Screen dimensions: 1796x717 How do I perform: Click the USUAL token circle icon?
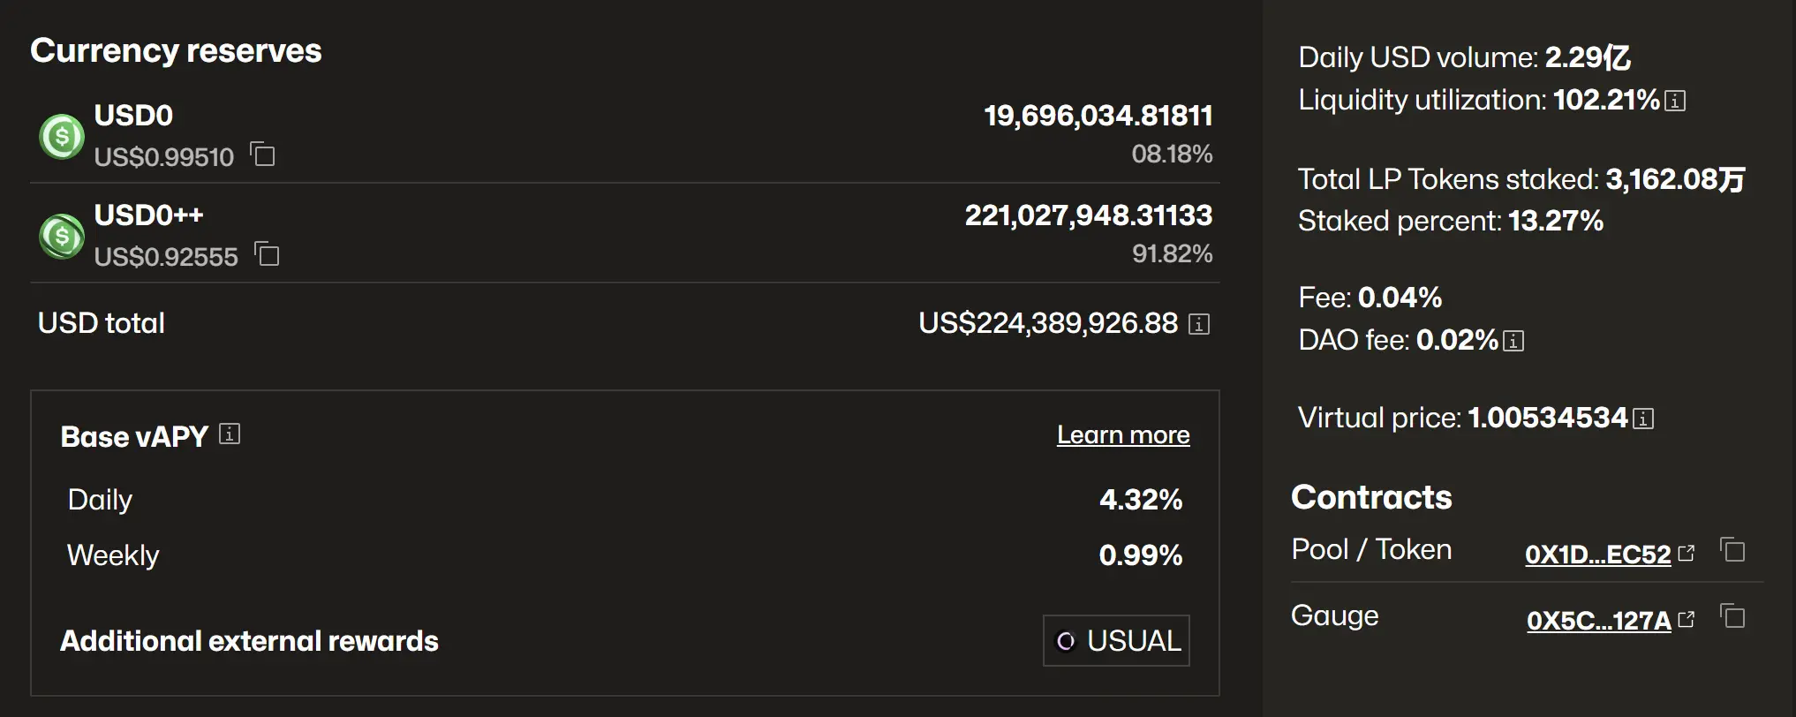pos(1066,641)
